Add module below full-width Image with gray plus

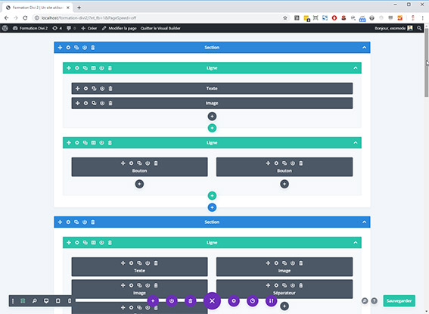(x=212, y=117)
